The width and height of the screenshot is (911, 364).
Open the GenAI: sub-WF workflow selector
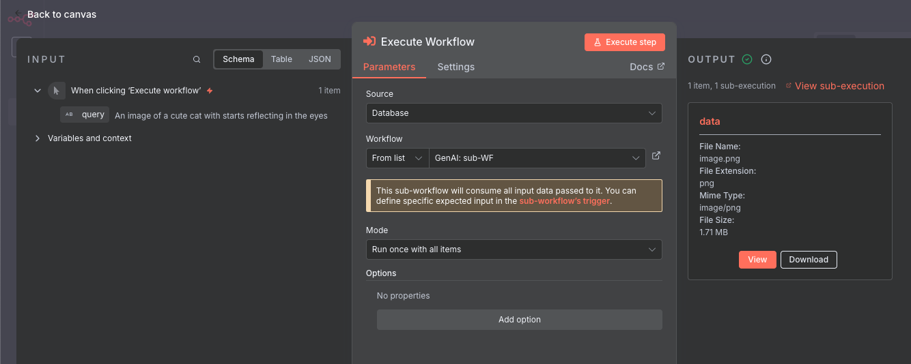pyautogui.click(x=537, y=158)
